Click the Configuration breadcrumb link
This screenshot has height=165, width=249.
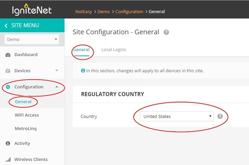pos(129,12)
